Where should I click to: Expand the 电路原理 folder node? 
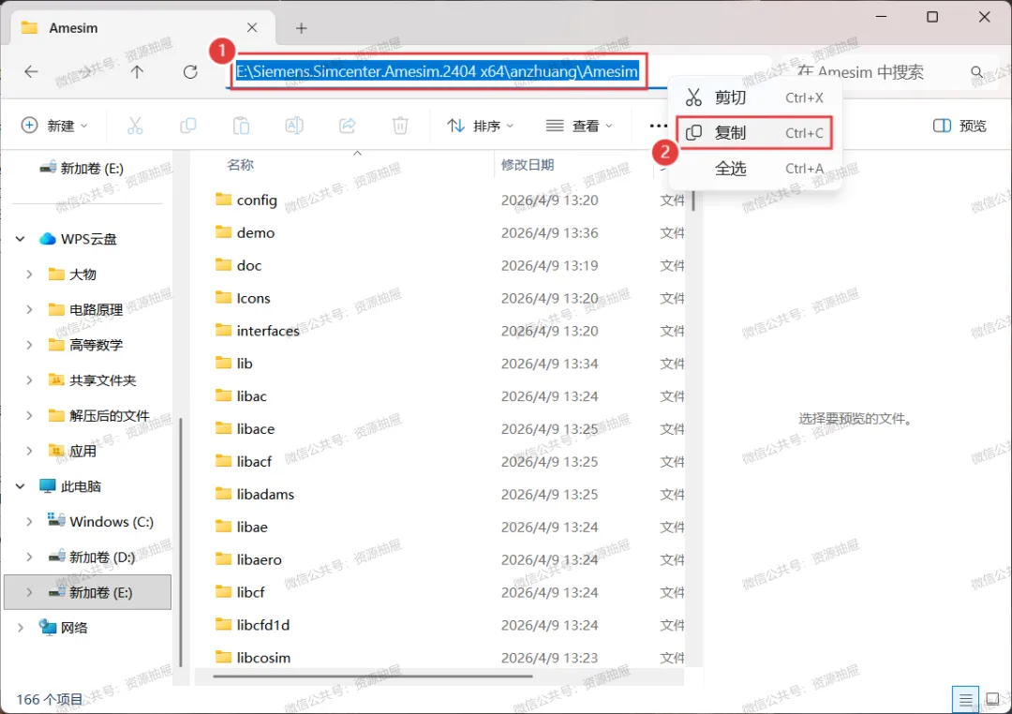click(29, 310)
